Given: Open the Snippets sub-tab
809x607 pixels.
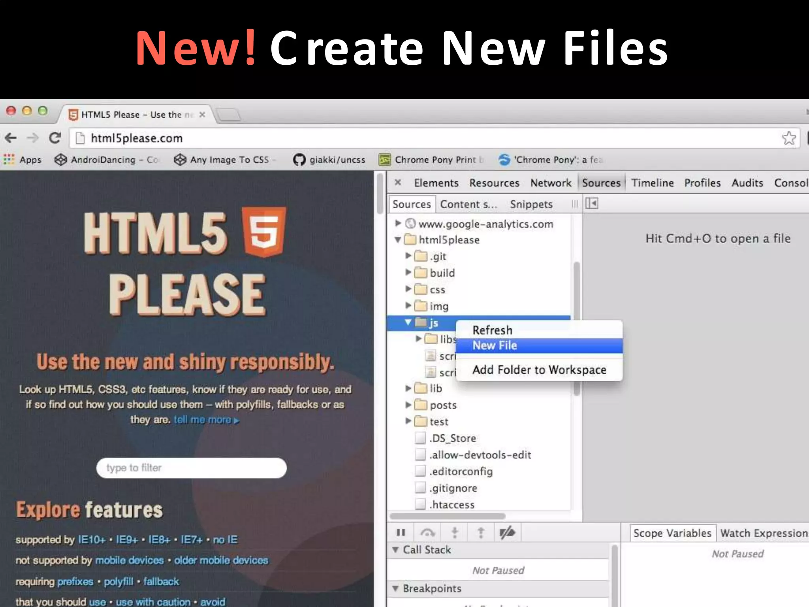Looking at the screenshot, I should point(531,204).
